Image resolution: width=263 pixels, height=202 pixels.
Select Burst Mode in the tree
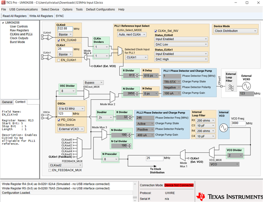[17, 42]
